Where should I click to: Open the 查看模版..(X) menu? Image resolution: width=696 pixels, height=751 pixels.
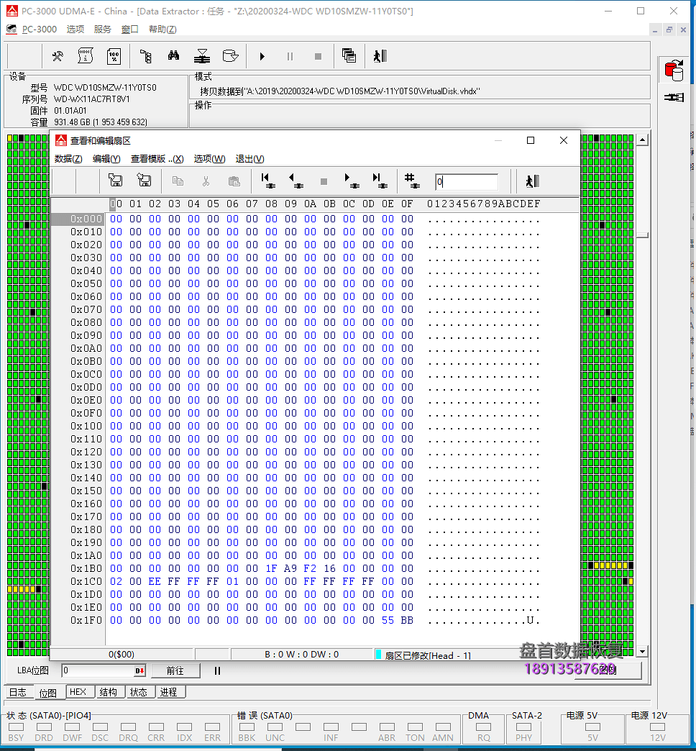click(157, 159)
